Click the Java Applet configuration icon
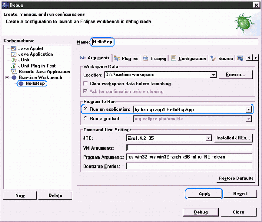This screenshot has width=262, height=222. tap(14, 48)
